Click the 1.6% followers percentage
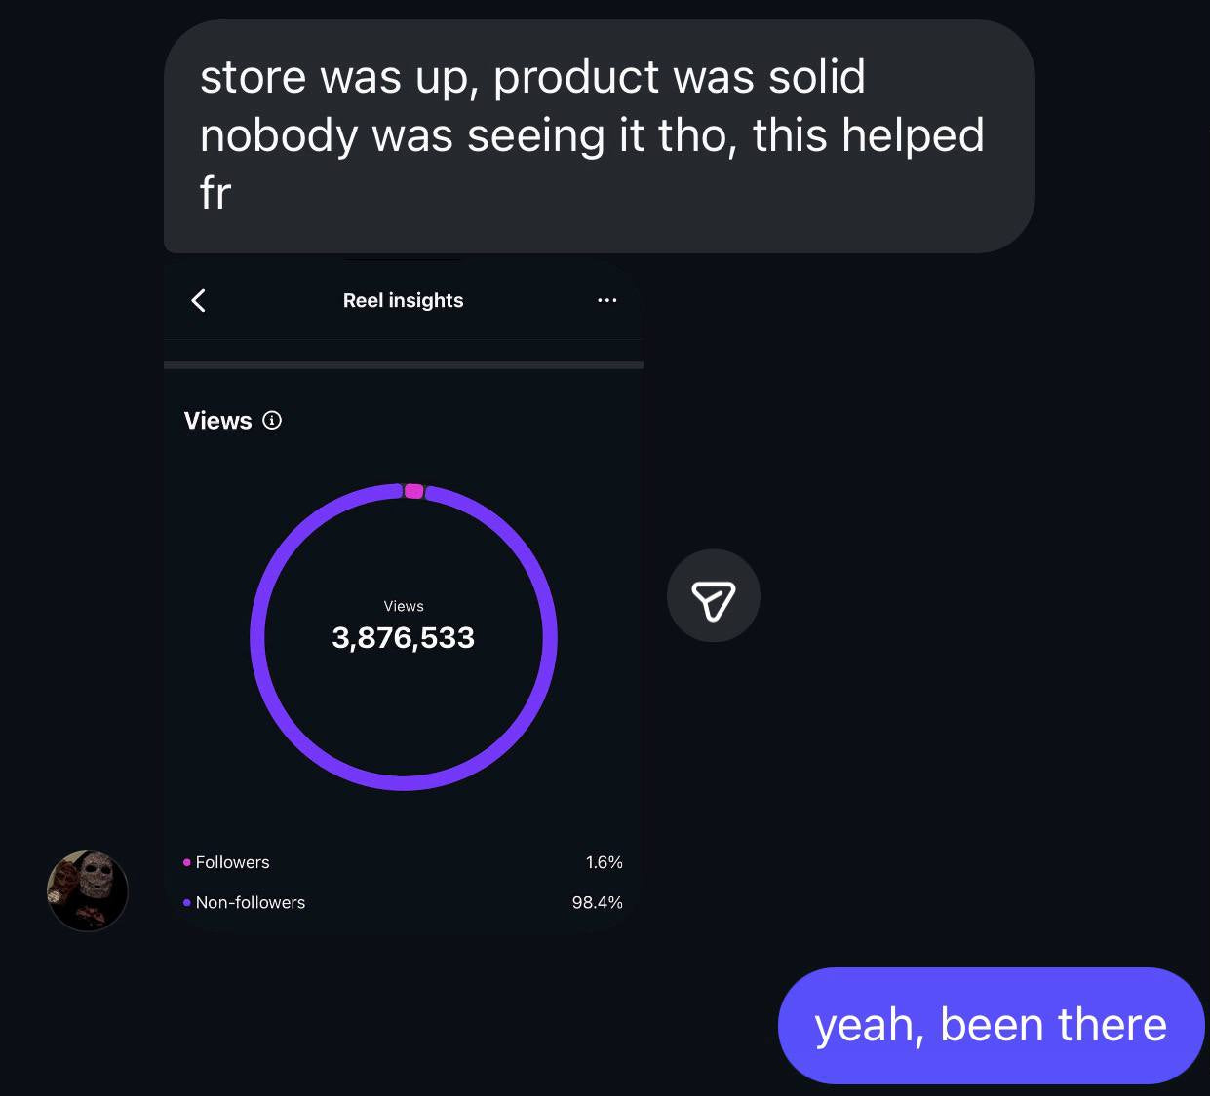 coord(604,862)
